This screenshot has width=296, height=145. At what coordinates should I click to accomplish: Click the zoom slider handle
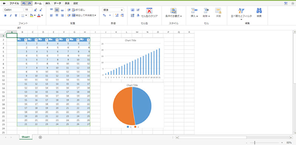(255, 143)
